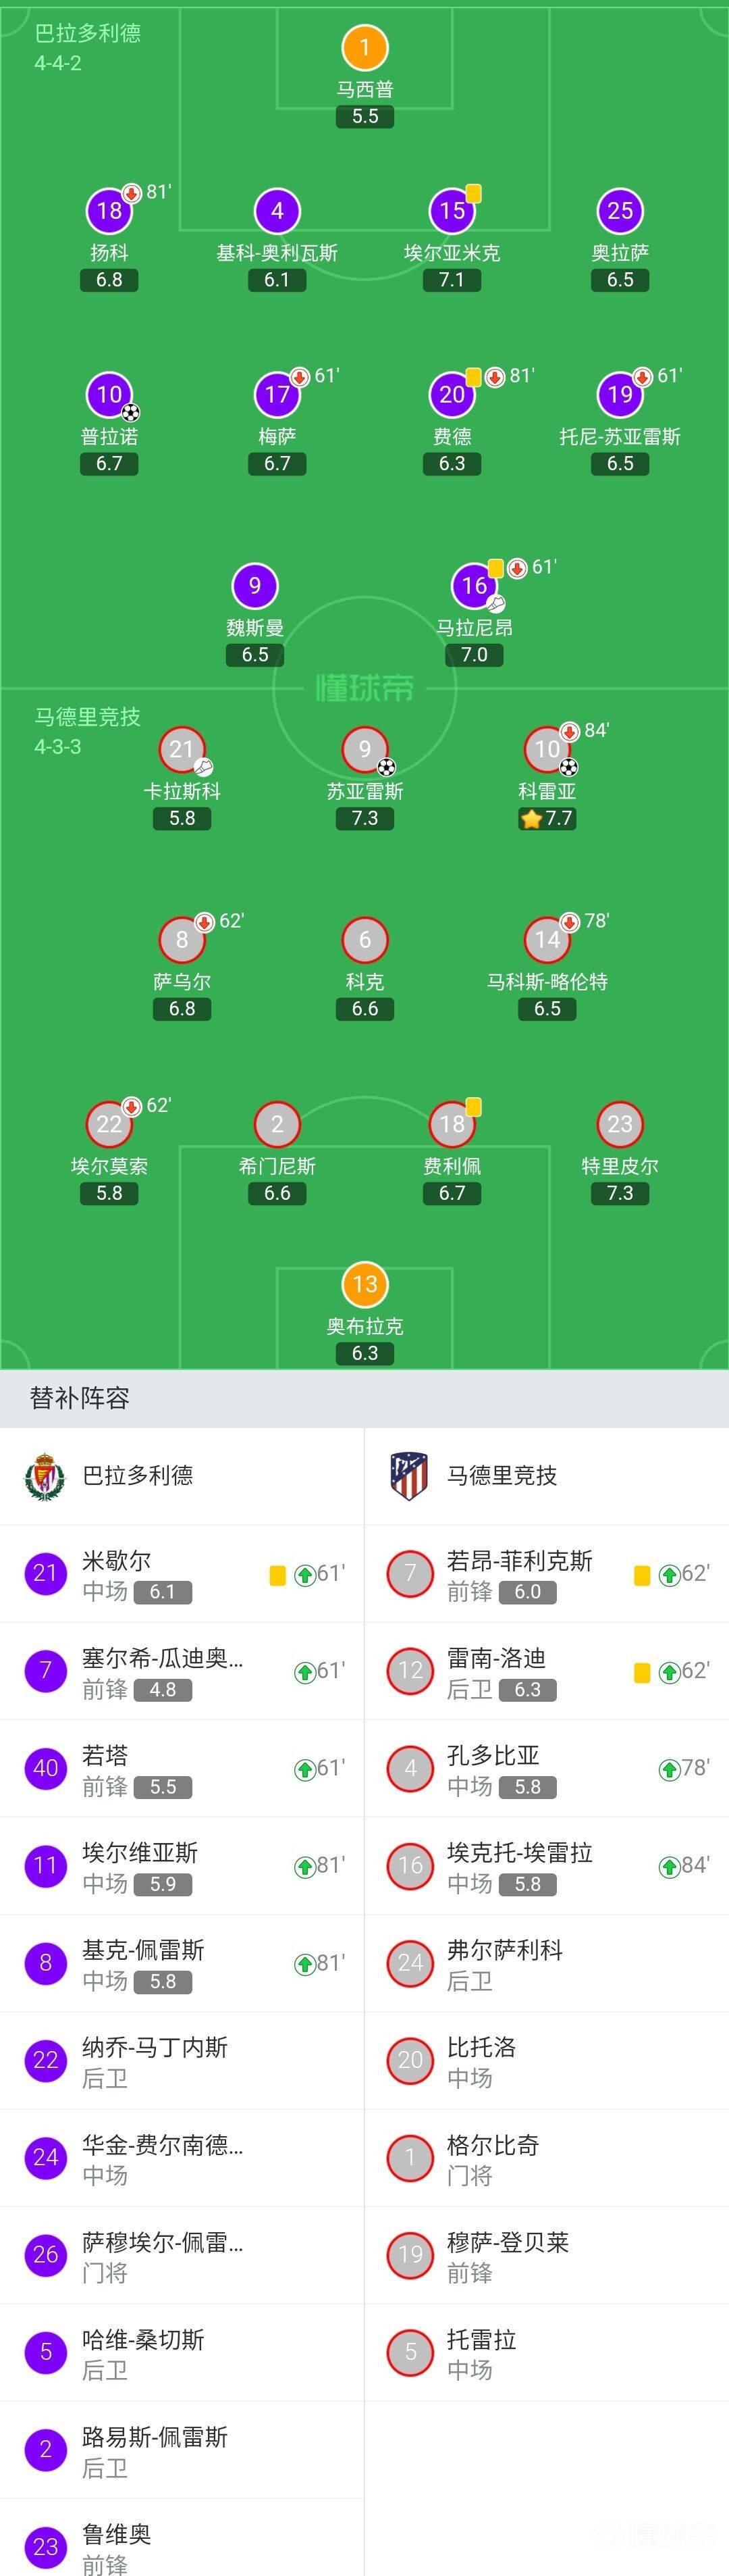Open 苏亚雷斯 number 9 Atletico player
The height and width of the screenshot is (2576, 729).
364,749
